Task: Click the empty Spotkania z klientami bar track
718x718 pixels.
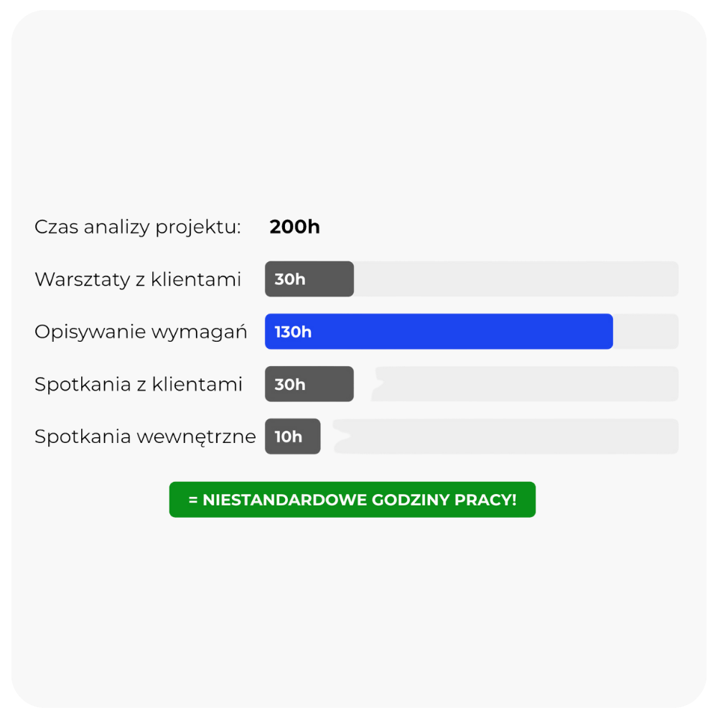Action: 524,384
